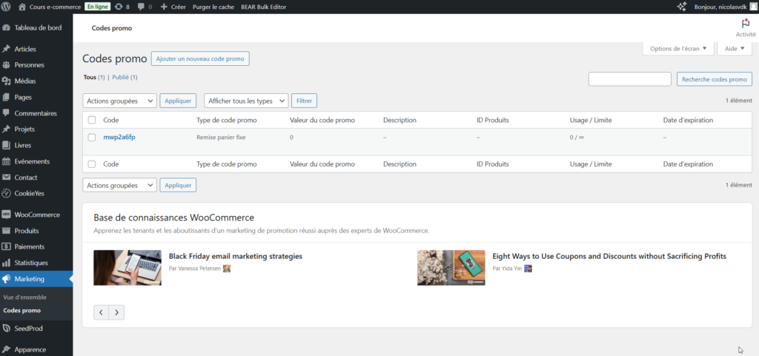Screen dimensions: 759x356
Task: Click the Projets pin icon
Action: pos(6,129)
